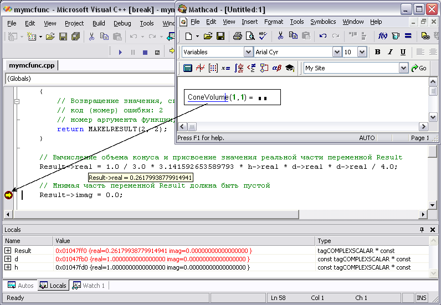Open font size 10 dropdown in Mathcad

362,52
